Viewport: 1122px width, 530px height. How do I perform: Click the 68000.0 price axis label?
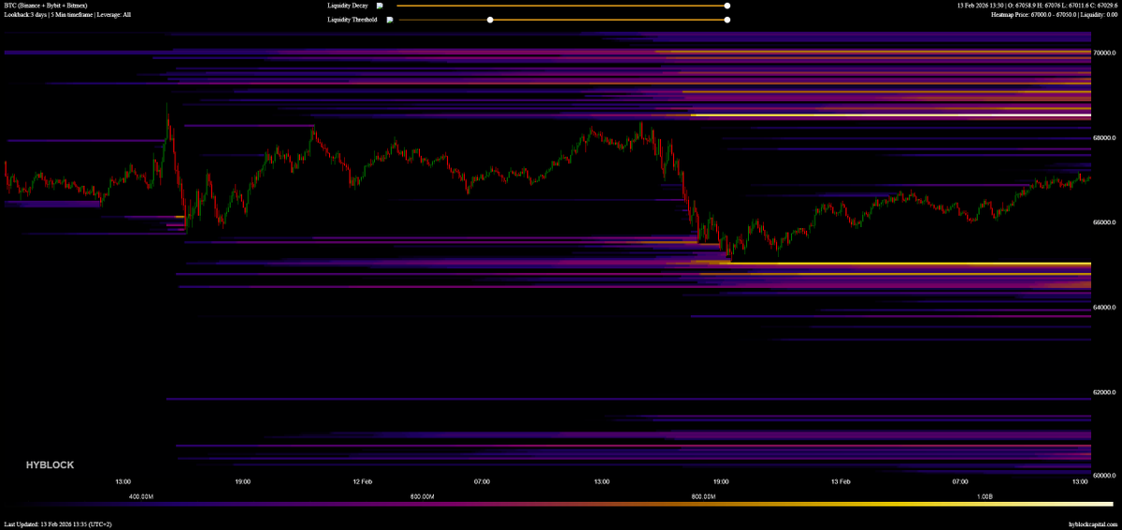coord(1105,138)
